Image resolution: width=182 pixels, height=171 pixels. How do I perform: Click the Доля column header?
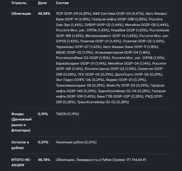pyautogui.click(x=42, y=3)
